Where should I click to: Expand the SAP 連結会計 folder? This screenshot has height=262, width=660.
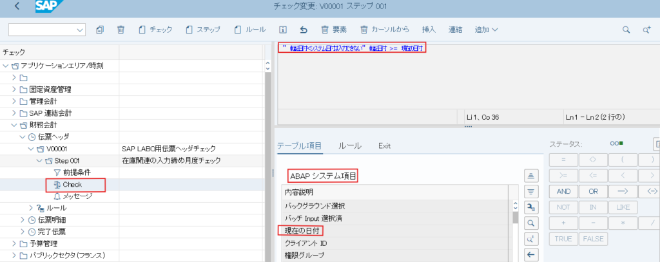coord(14,113)
